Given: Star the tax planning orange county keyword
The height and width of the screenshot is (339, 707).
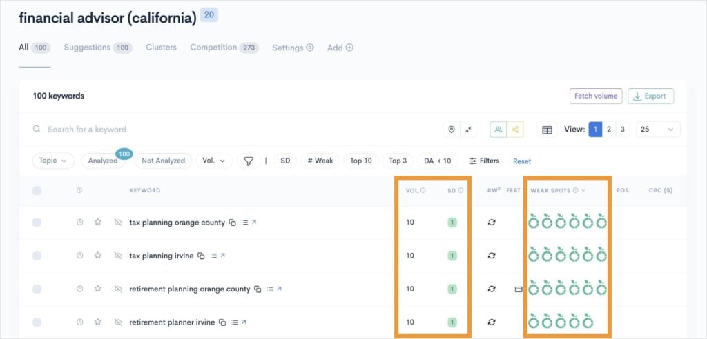Looking at the screenshot, I should point(98,223).
